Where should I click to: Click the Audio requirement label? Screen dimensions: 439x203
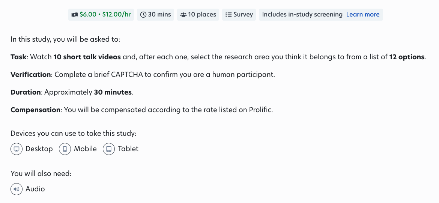tap(35, 189)
